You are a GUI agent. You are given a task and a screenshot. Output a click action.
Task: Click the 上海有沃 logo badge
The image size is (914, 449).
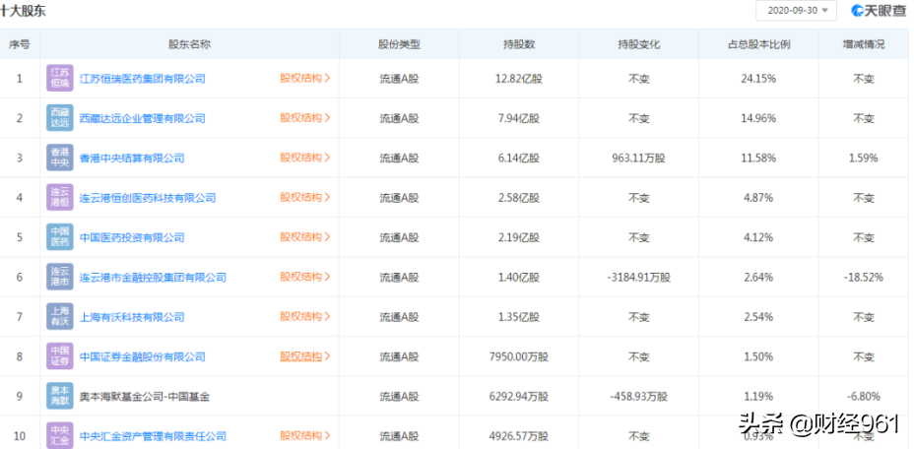[60, 317]
